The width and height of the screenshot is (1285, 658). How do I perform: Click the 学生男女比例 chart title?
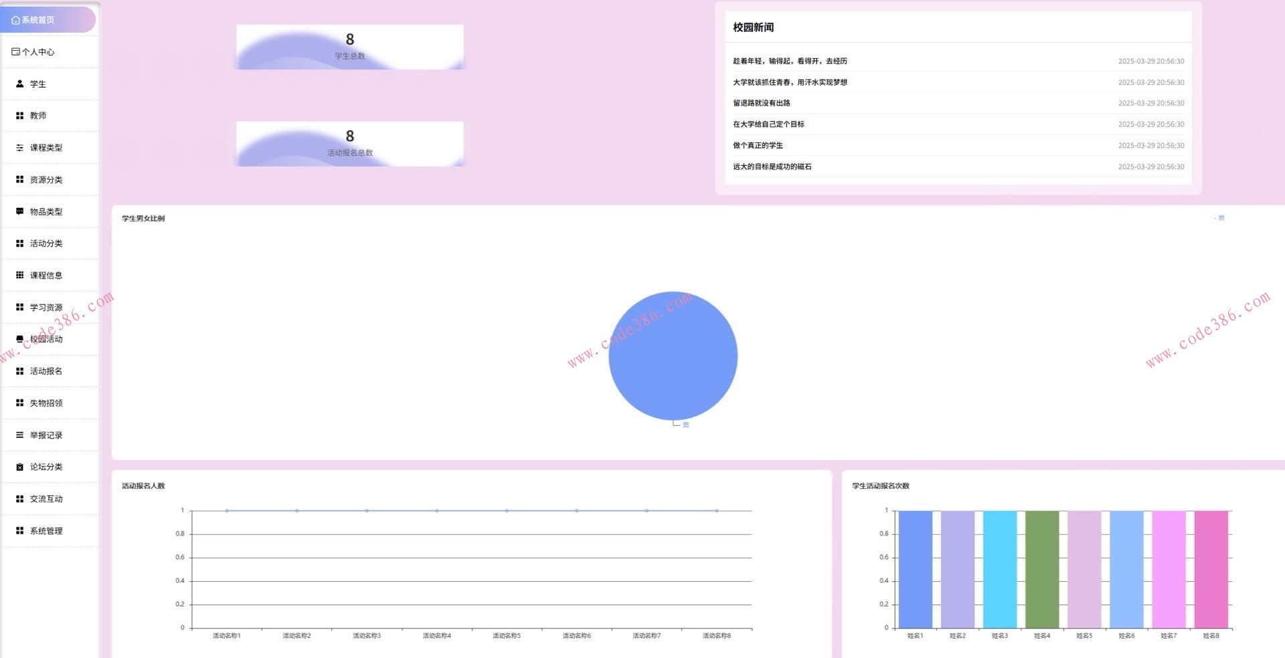point(143,219)
